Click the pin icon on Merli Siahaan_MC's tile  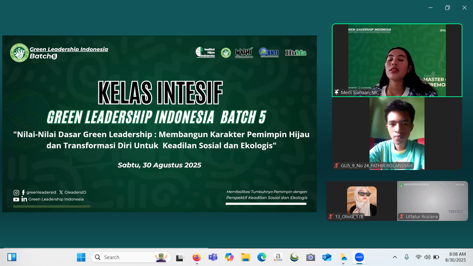(337, 92)
